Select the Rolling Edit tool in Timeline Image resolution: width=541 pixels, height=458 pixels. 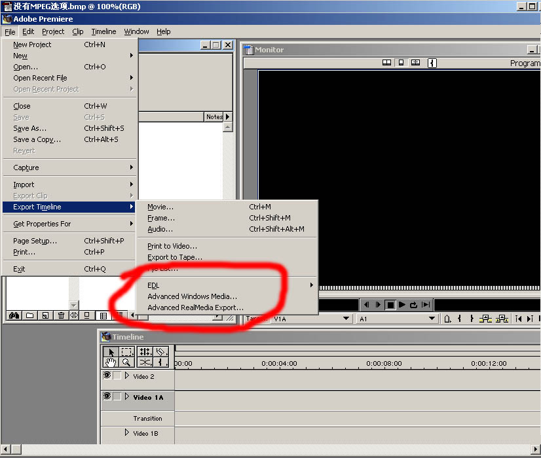[145, 352]
